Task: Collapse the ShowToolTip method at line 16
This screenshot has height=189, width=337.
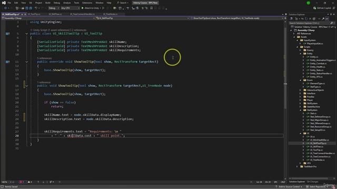Action: click(27, 86)
